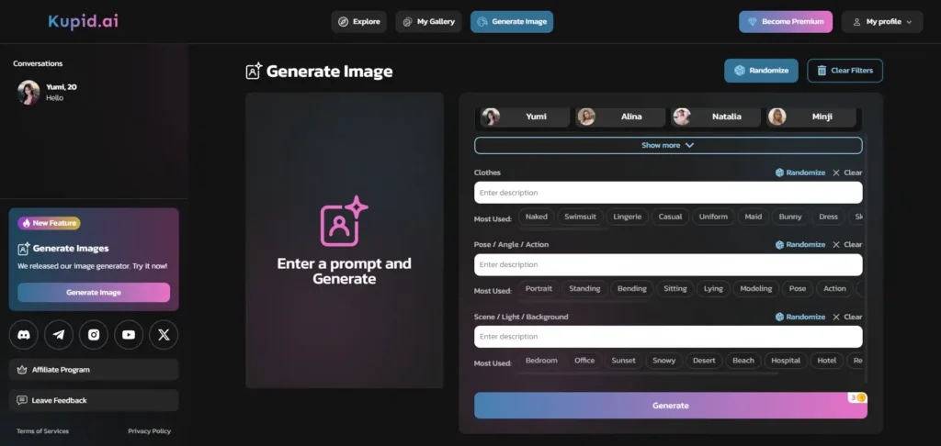Select the Beach scene tag
941x446 pixels.
[x=743, y=361]
